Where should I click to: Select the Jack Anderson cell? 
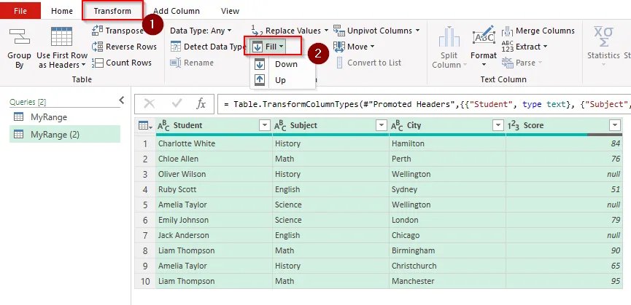point(214,235)
